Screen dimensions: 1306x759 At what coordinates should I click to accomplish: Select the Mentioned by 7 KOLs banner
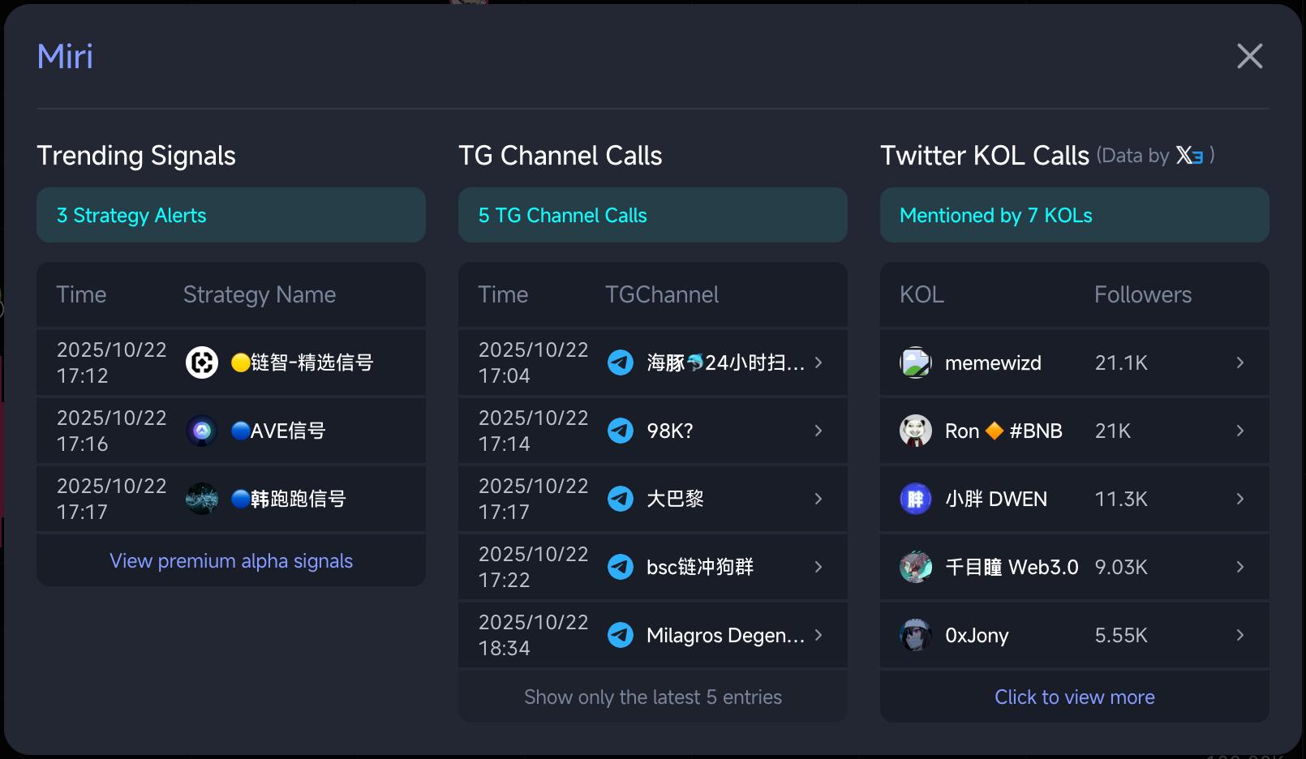pyautogui.click(x=1075, y=215)
